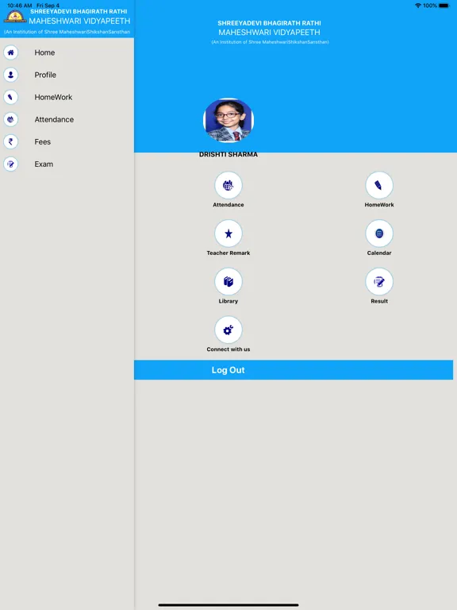Click the school logo in sidebar header

(15, 17)
